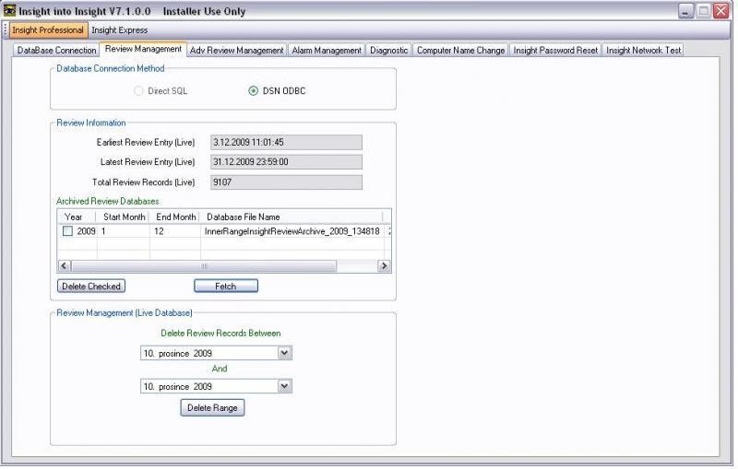Select the Direct SQL radio button
This screenshot has width=738, height=469.
[139, 92]
